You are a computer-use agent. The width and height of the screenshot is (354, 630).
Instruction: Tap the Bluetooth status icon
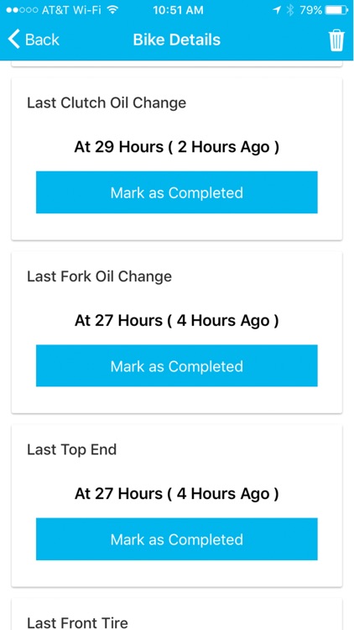coord(289,10)
